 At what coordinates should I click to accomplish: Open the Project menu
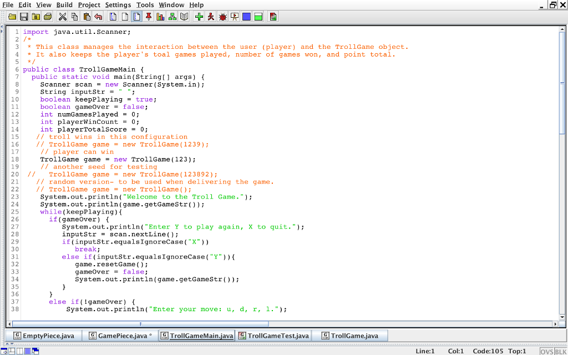89,4
